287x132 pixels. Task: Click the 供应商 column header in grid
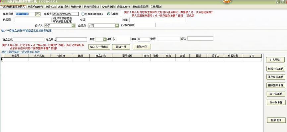click(61, 56)
